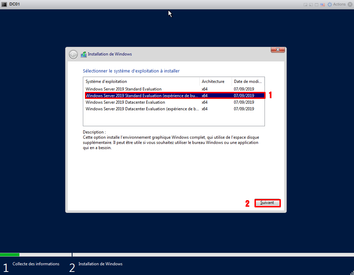Select Windows Server 2019 Datacenter Evaluation
This screenshot has width=354, height=275.
pos(125,102)
